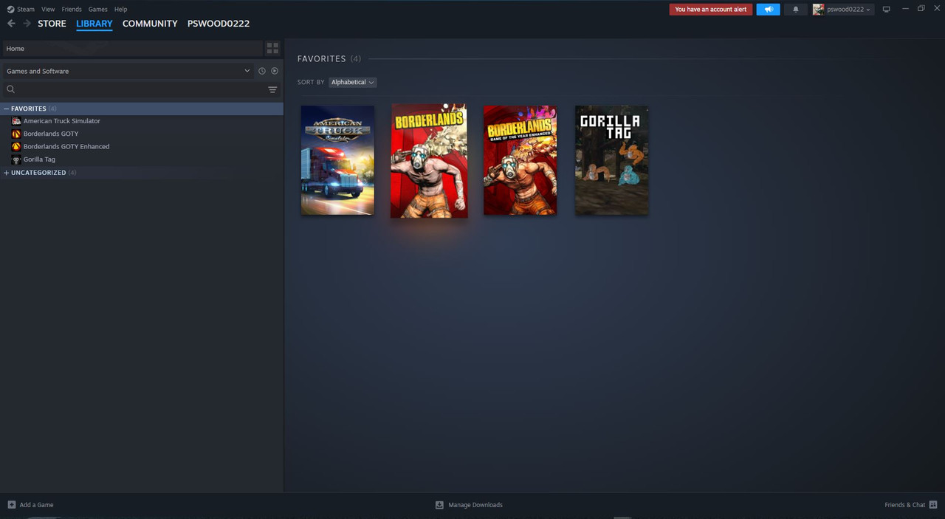
Task: Click the Home button in the library sidebar
Action: pyautogui.click(x=132, y=49)
